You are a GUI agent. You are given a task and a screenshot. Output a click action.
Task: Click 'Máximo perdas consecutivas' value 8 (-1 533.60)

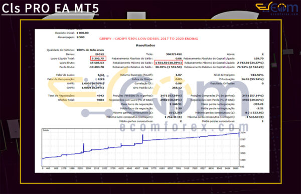coord(254,113)
